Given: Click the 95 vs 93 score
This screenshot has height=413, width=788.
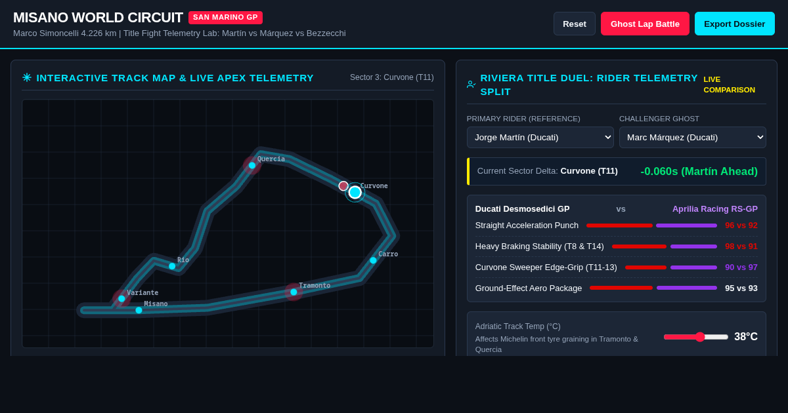Looking at the screenshot, I should [x=741, y=288].
